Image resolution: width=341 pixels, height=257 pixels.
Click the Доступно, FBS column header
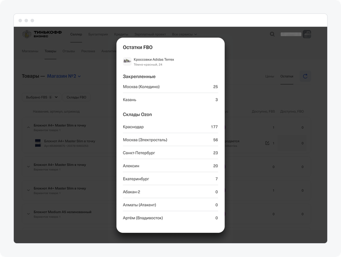click(263, 111)
